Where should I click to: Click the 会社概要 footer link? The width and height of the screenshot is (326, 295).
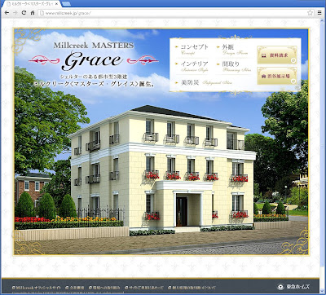coord(75,288)
